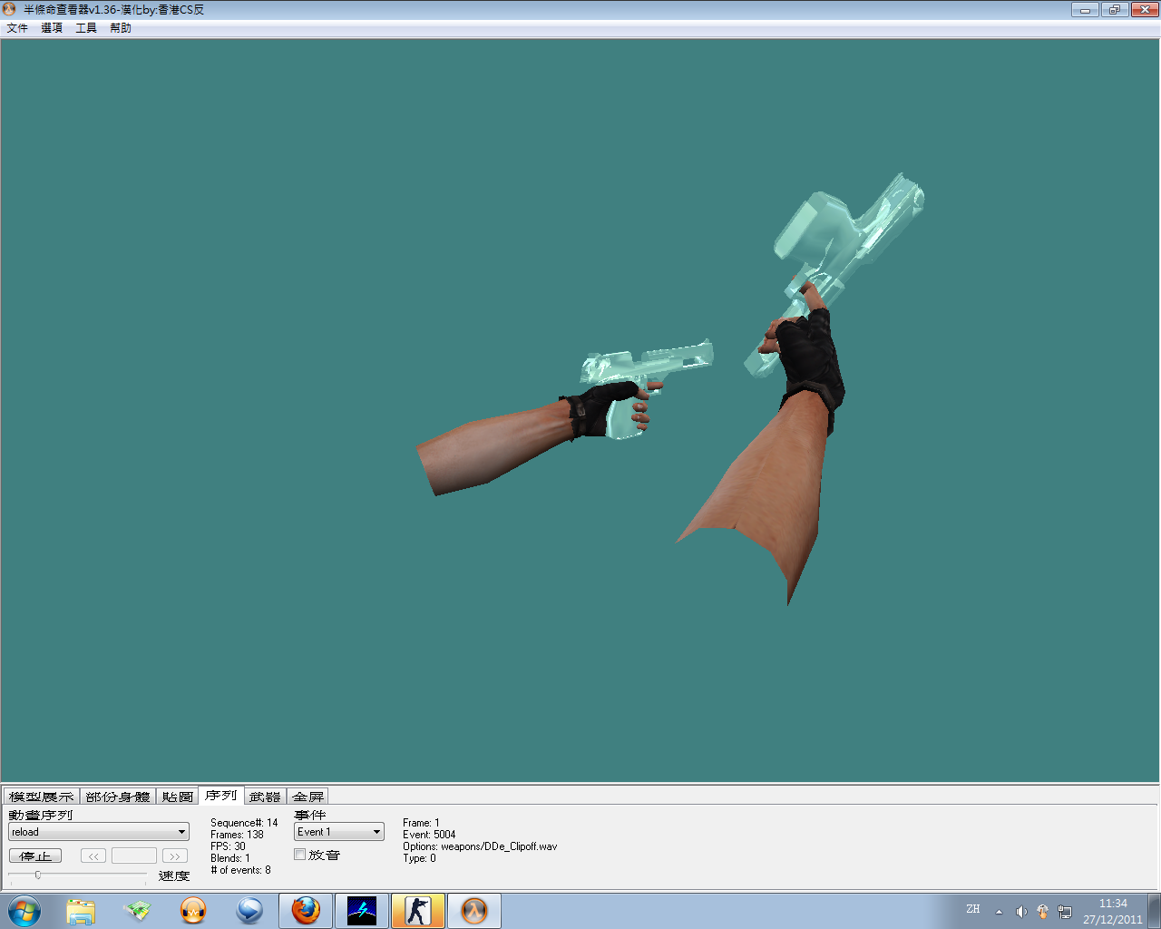This screenshot has height=929, width=1161.
Task: Step to next frame with >> button
Action: click(175, 856)
